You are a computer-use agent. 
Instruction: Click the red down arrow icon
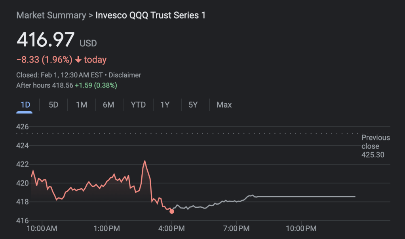[x=78, y=60]
